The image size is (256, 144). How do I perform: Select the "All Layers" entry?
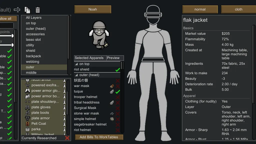tap(34, 18)
